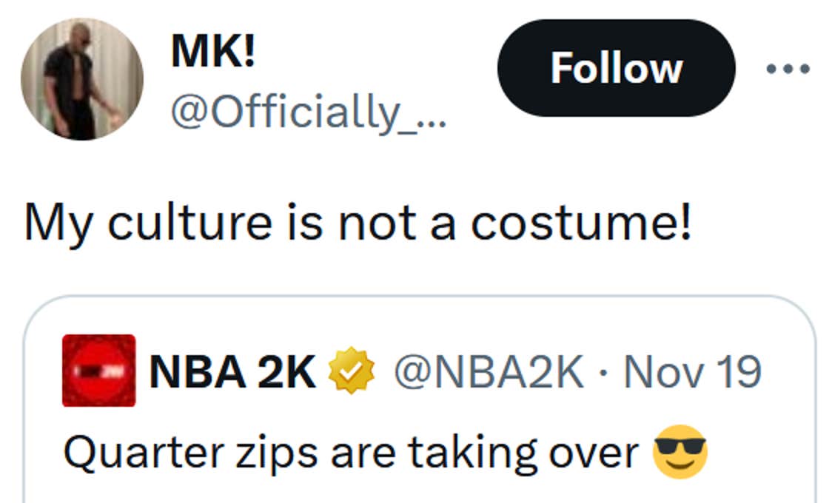This screenshot has height=503, width=832.
Task: Click the word 'costume!' in the tweet
Action: pyautogui.click(x=582, y=222)
